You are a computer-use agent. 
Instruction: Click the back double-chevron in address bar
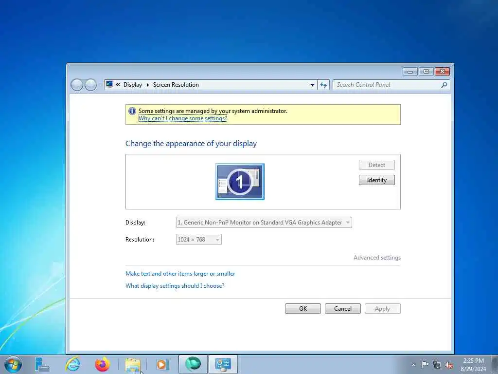(x=118, y=85)
